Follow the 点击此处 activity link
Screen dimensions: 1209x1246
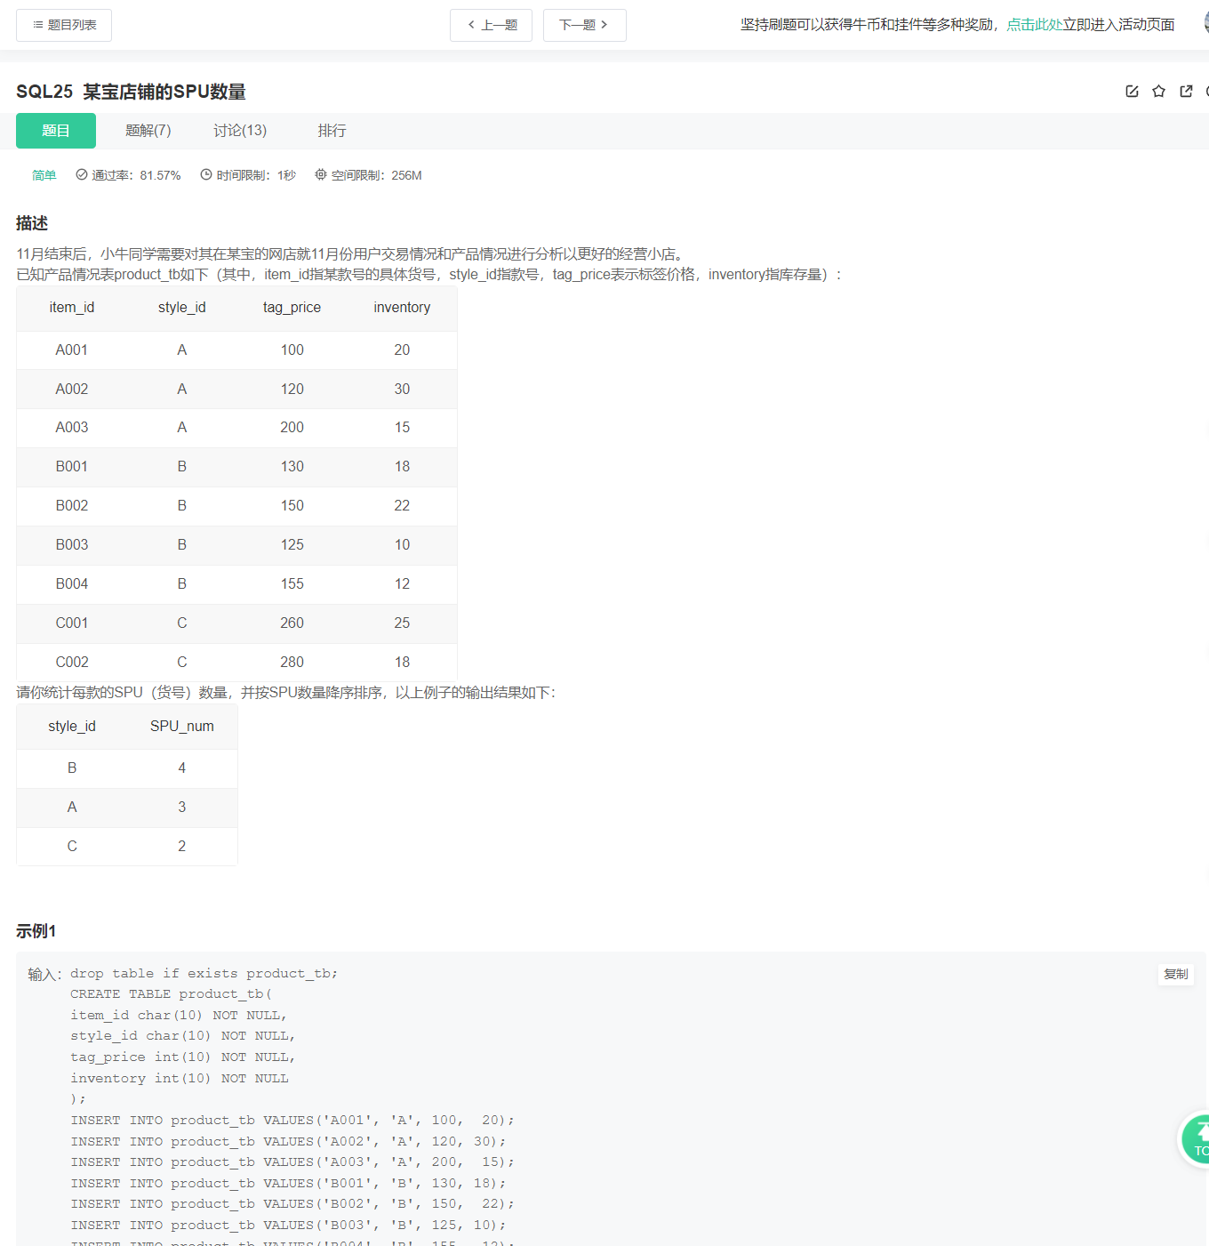click(1034, 25)
